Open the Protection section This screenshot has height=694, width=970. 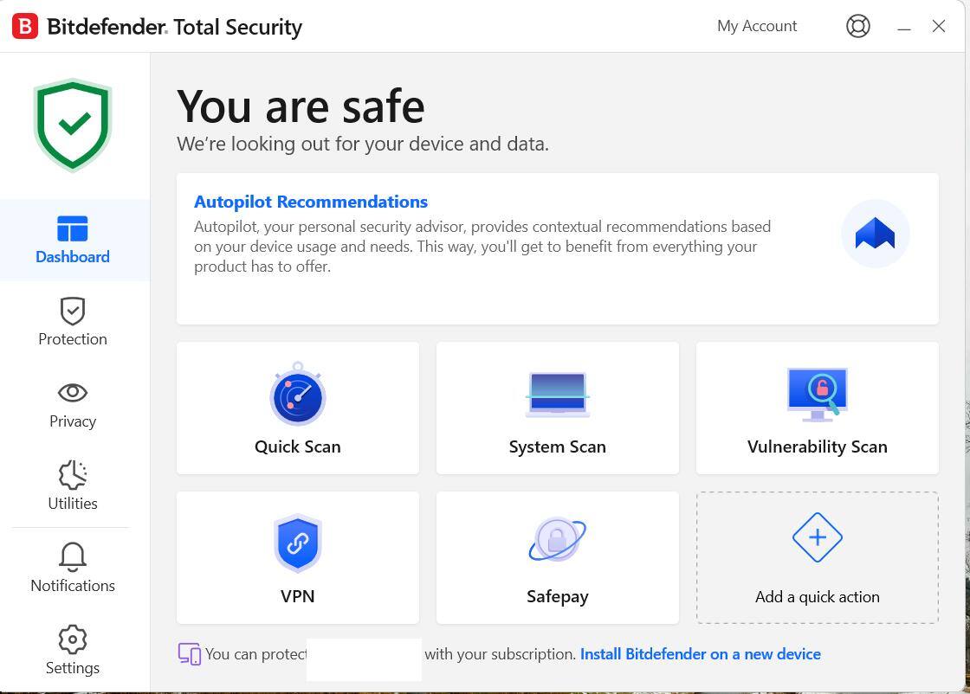tap(73, 322)
